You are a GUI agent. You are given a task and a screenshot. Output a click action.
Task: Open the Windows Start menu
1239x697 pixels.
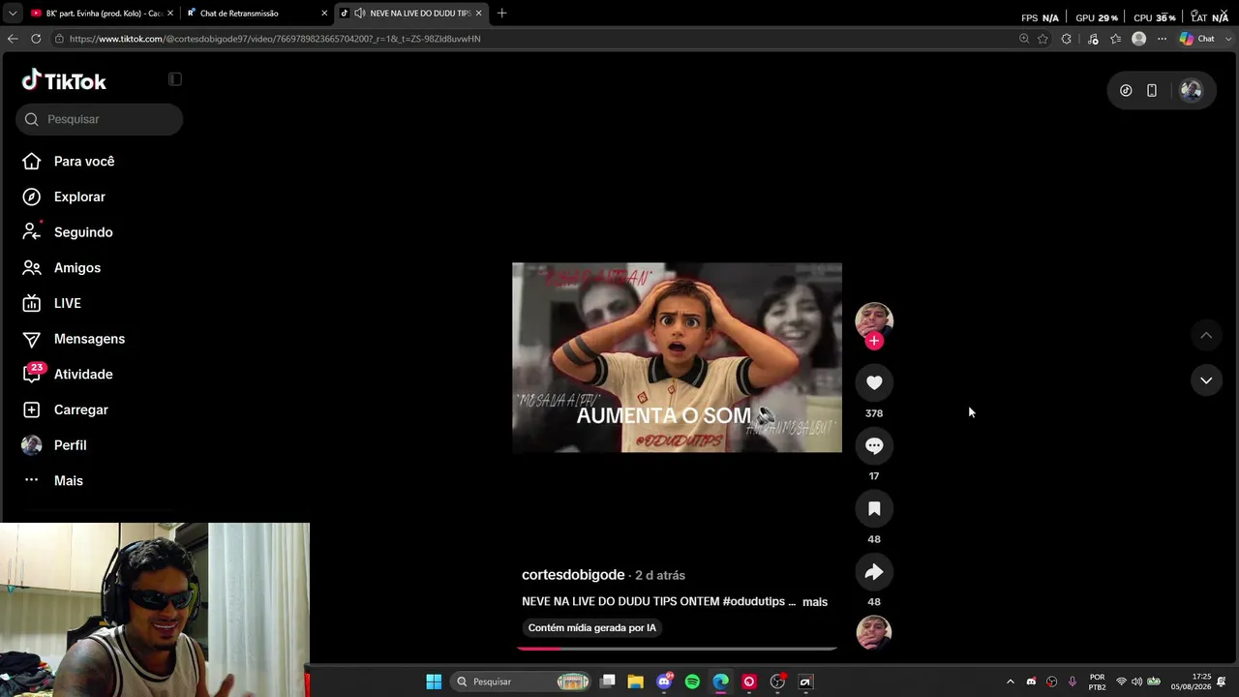coord(434,682)
